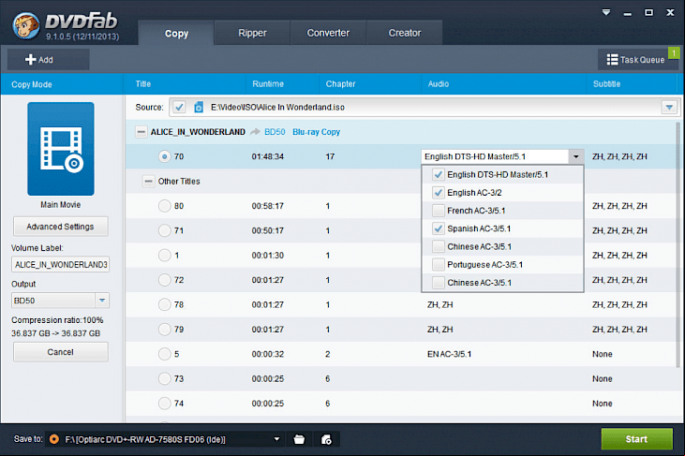
Task: Uncheck Spanish AC-3/5.1 audio track
Action: click(438, 228)
